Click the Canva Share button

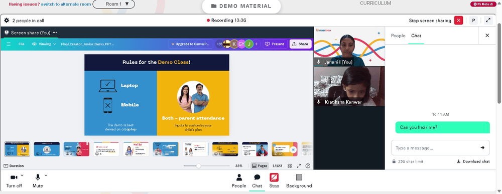click(300, 44)
